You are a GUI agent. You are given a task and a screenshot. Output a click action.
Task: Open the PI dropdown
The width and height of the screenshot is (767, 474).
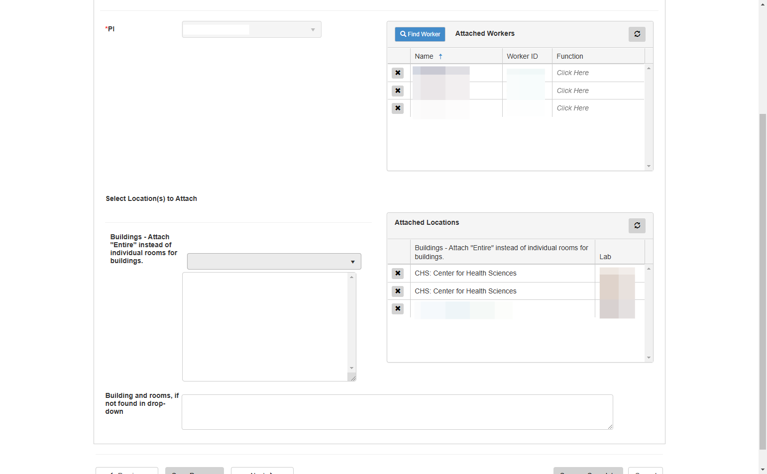pyautogui.click(x=251, y=29)
